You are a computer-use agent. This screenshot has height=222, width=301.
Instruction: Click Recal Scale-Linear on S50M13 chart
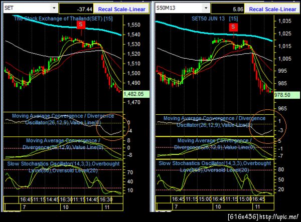(272, 9)
